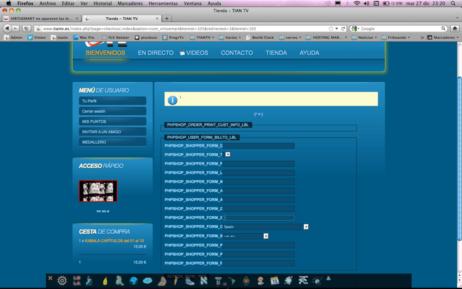Click the product thumbnail in Acceso Rápido
The image size is (462, 289).
pos(98,191)
